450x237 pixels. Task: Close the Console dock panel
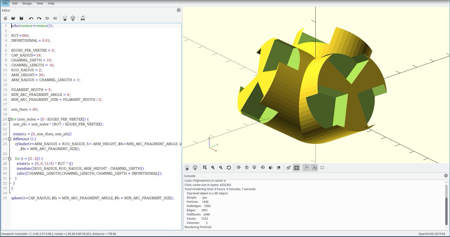(446, 175)
